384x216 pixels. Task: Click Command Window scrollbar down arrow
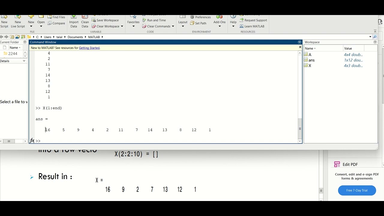300,141
